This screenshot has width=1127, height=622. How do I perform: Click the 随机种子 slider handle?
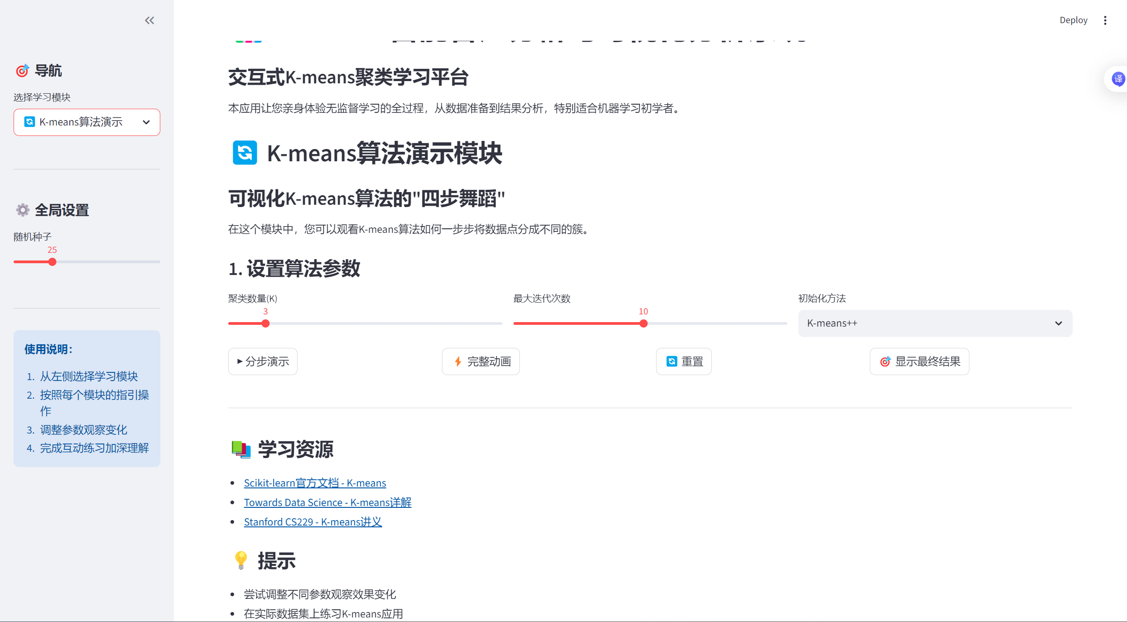coord(53,262)
